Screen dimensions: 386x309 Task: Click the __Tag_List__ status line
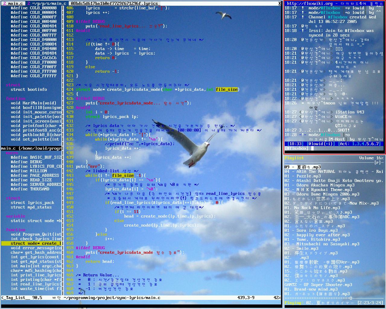click(31, 298)
